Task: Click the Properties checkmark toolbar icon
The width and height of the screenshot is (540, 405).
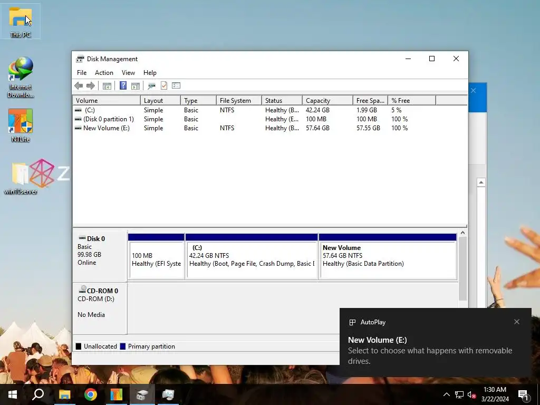Action: [x=164, y=86]
